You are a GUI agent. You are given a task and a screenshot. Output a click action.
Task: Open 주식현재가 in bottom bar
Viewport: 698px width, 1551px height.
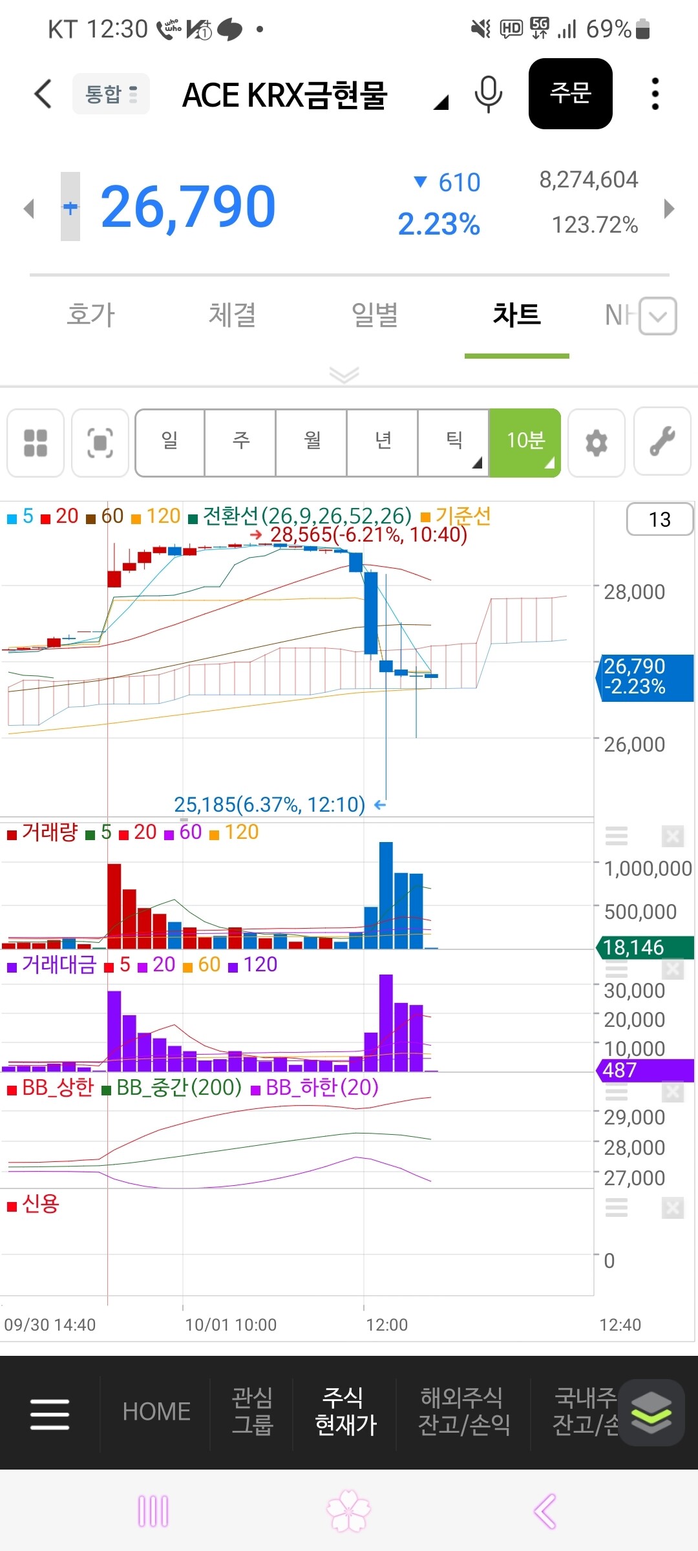coord(346,1411)
